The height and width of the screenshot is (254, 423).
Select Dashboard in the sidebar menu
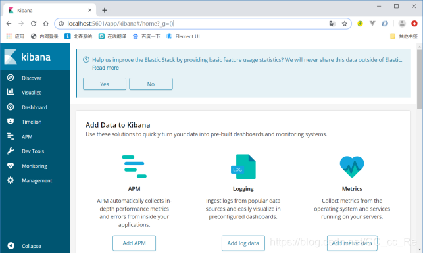click(x=34, y=107)
